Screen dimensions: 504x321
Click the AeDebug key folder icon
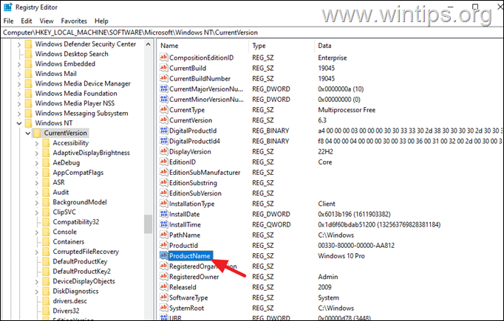point(47,162)
